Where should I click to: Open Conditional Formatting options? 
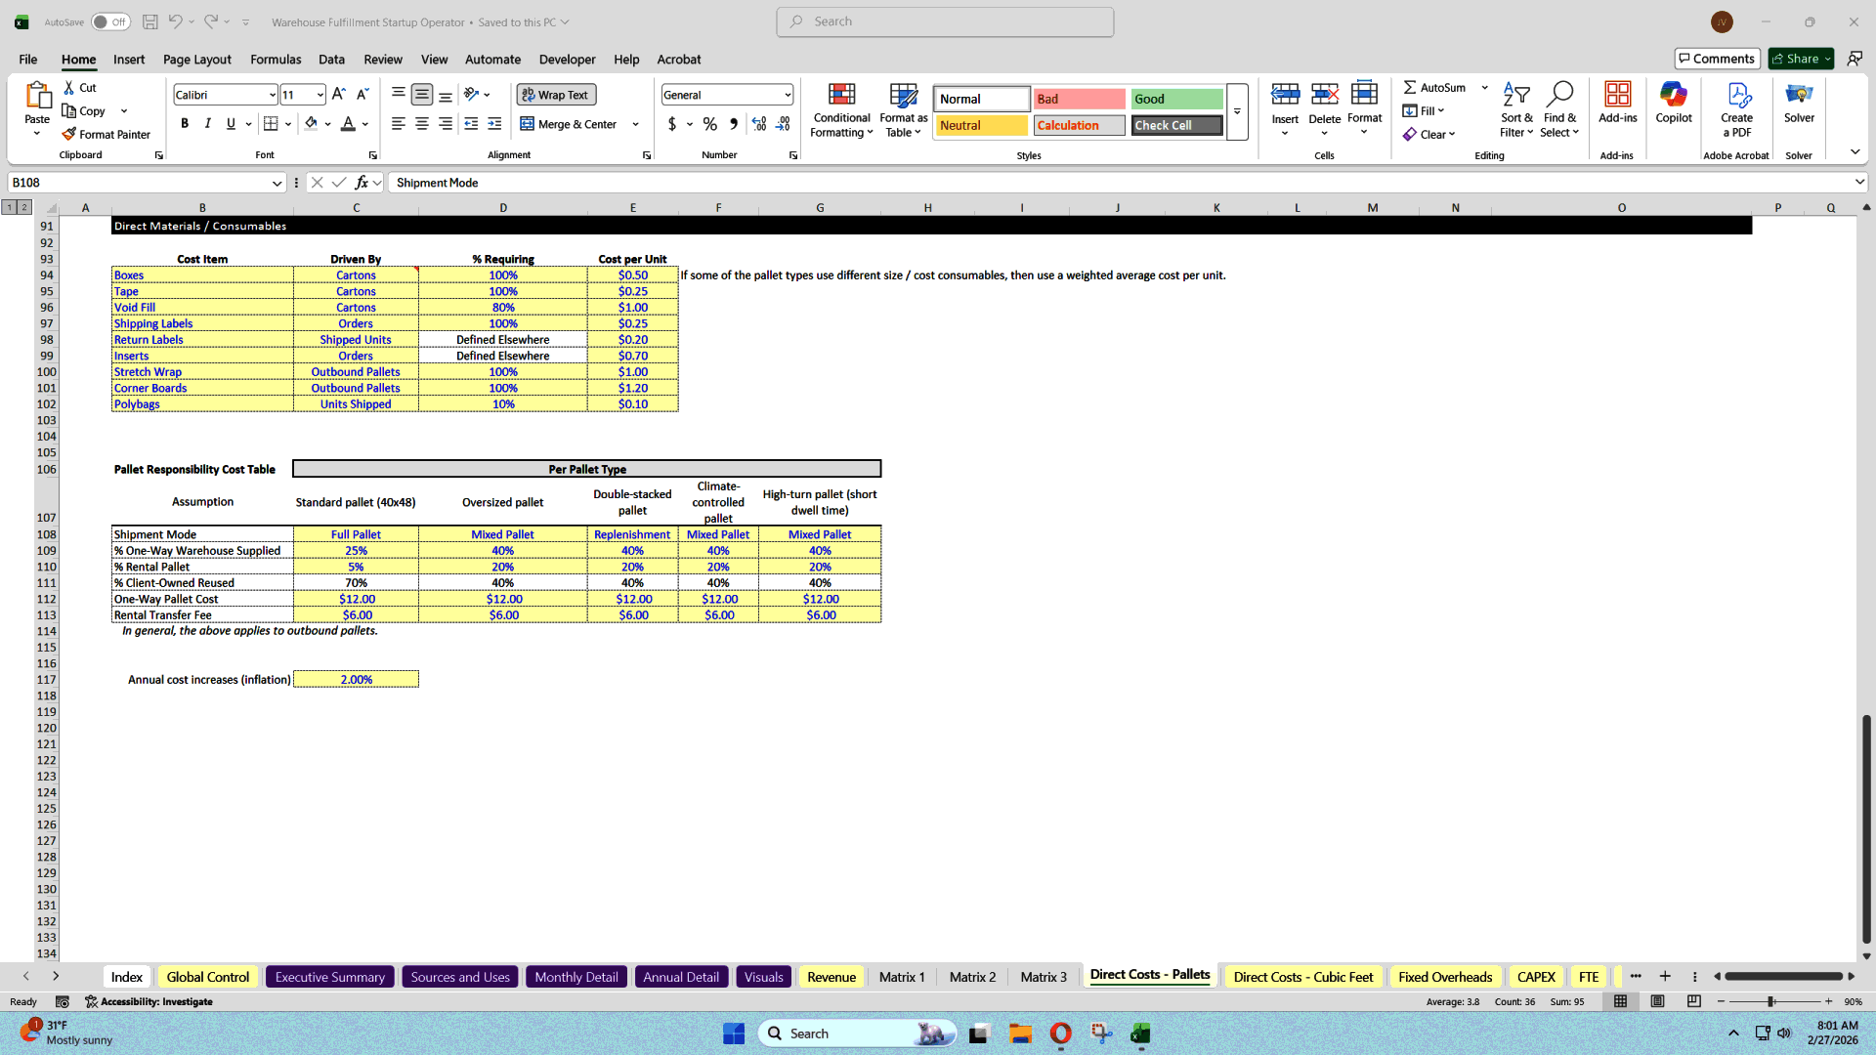click(841, 109)
